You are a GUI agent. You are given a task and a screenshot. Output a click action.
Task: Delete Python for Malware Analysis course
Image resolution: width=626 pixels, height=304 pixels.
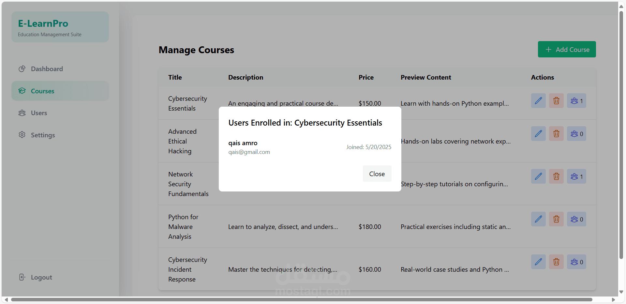click(556, 219)
